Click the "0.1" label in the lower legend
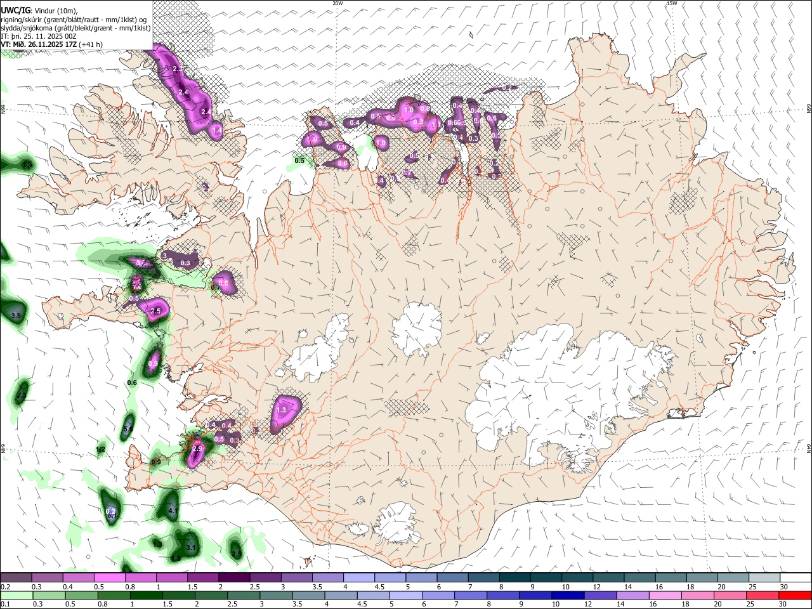 [x=5, y=604]
